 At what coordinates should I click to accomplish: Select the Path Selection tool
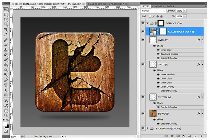(x=5, y=90)
